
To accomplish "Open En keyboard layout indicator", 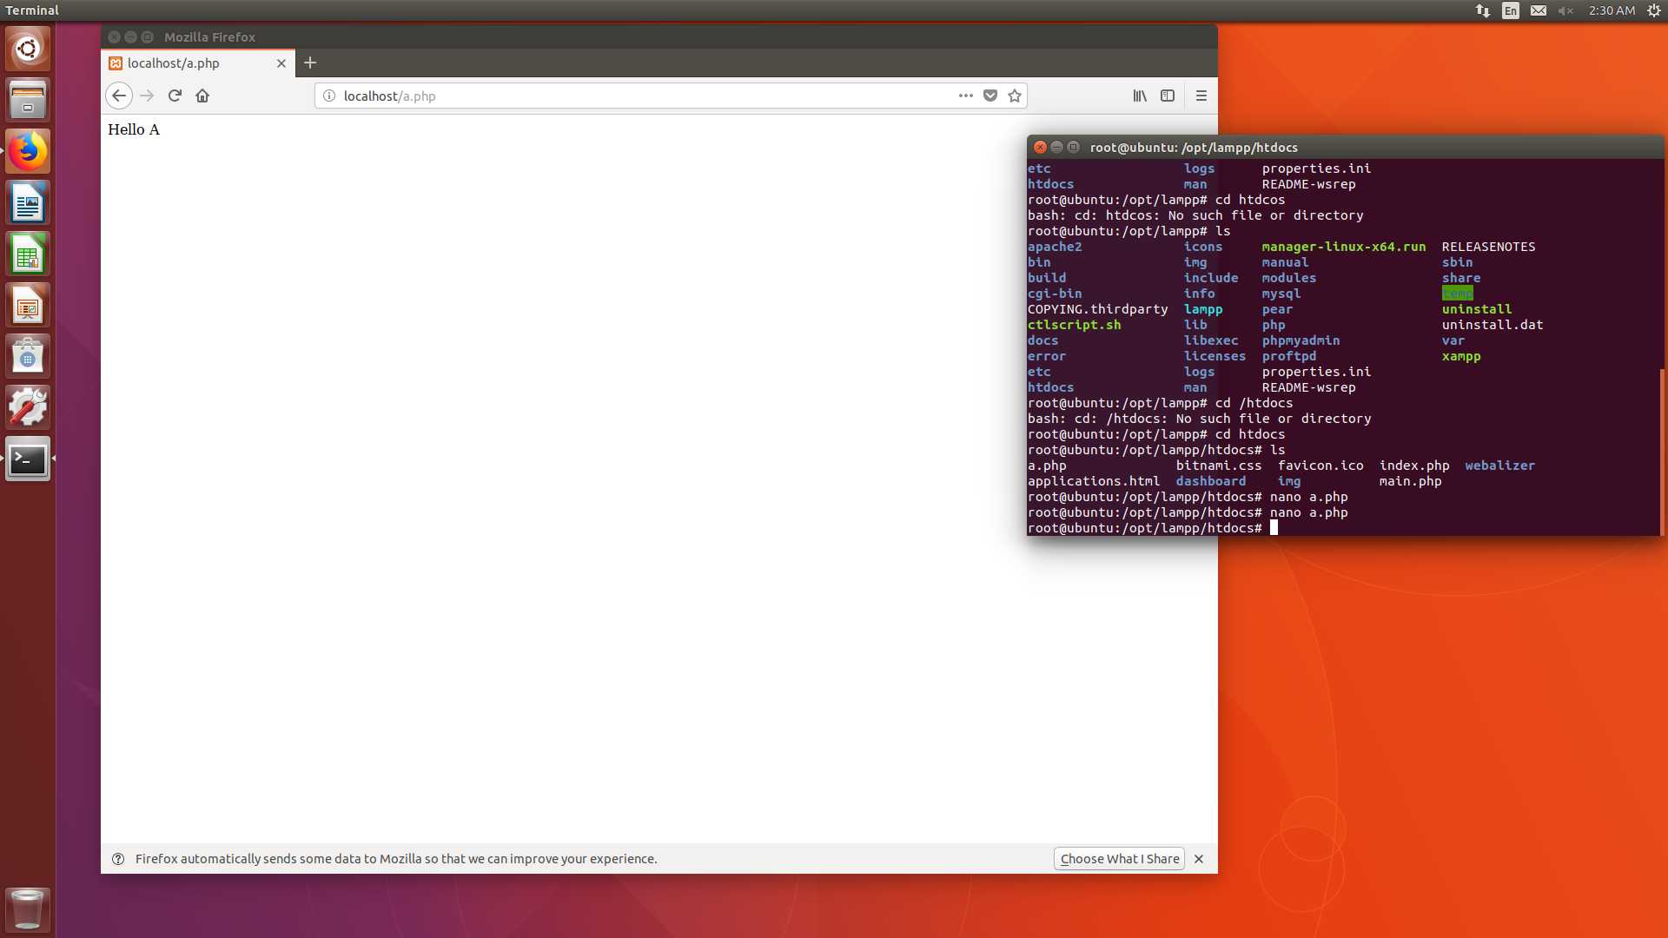I will click(1511, 10).
